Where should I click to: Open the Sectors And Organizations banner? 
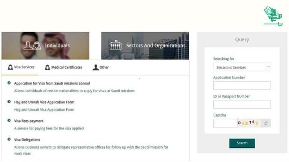[145, 46]
